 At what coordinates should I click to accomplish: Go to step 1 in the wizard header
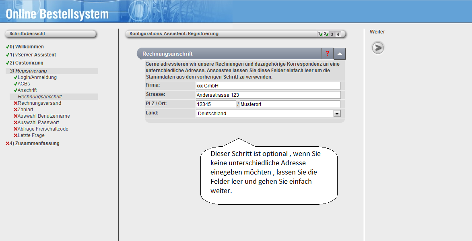click(319, 34)
